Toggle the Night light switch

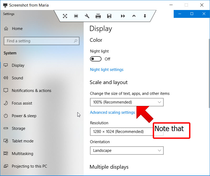tap(96, 59)
